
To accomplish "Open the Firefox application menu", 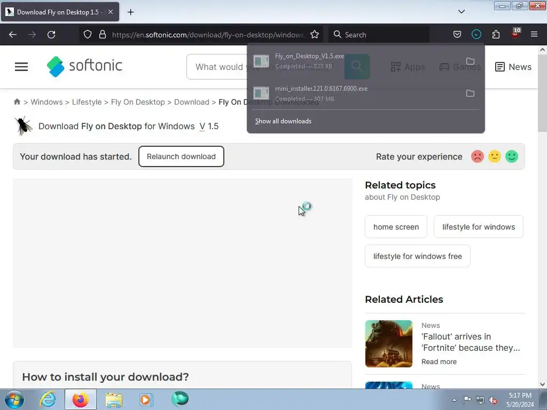I will (534, 34).
